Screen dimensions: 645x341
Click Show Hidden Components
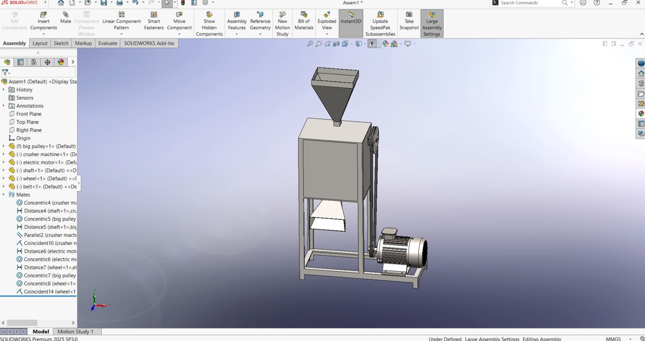(209, 24)
